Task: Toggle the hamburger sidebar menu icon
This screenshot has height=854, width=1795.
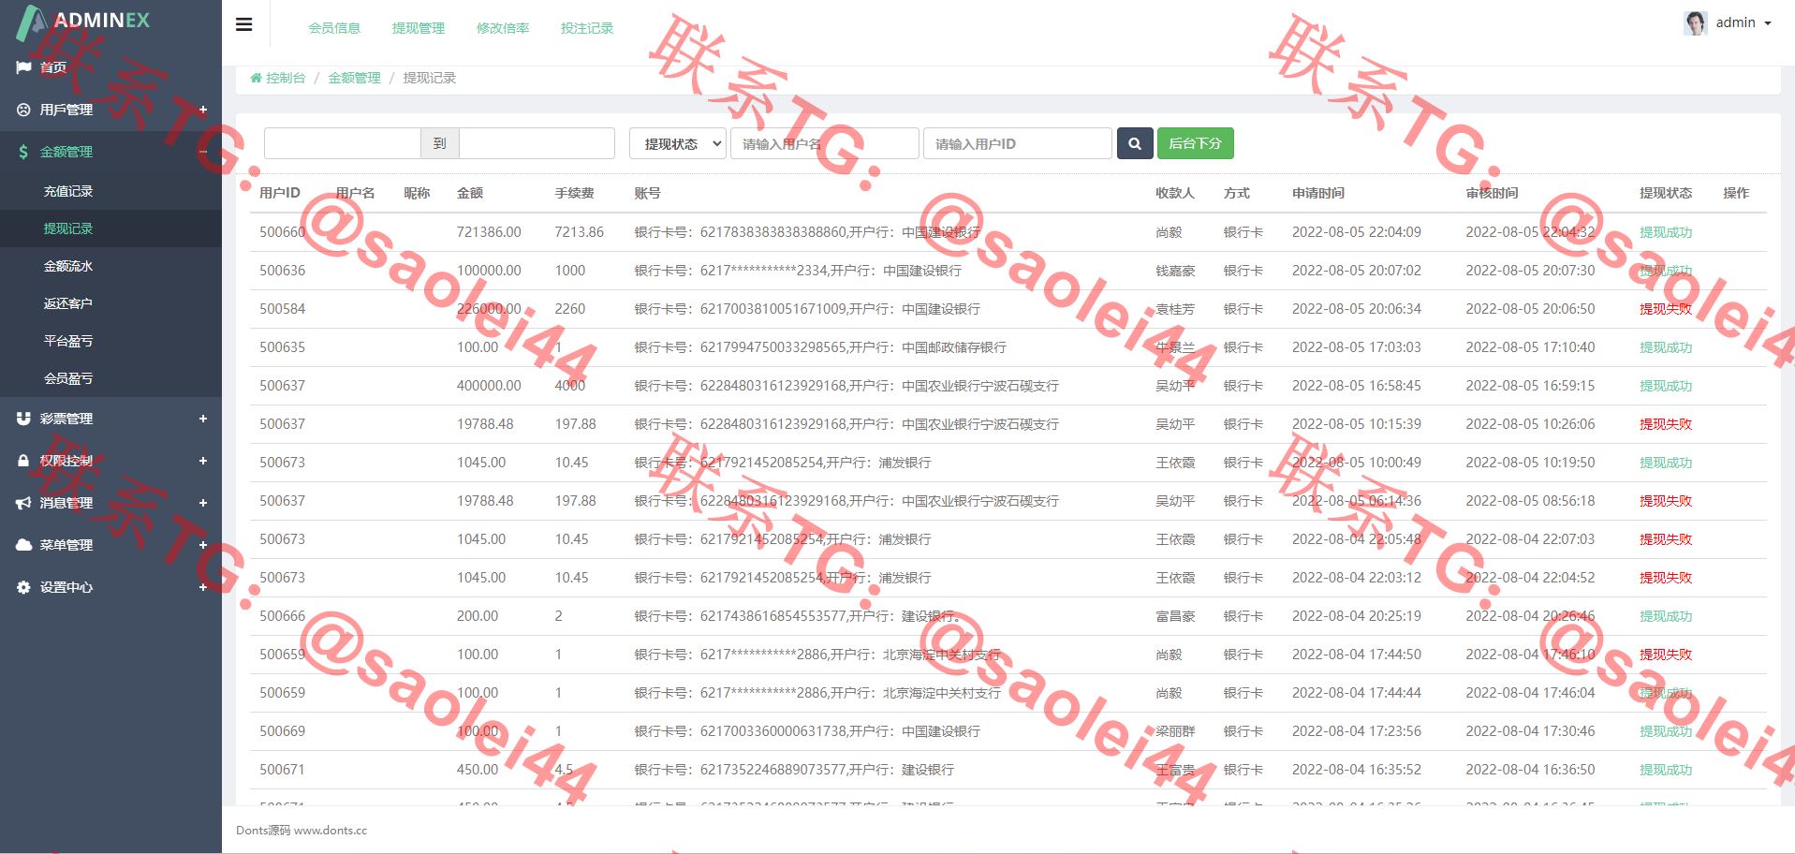Action: point(243,24)
